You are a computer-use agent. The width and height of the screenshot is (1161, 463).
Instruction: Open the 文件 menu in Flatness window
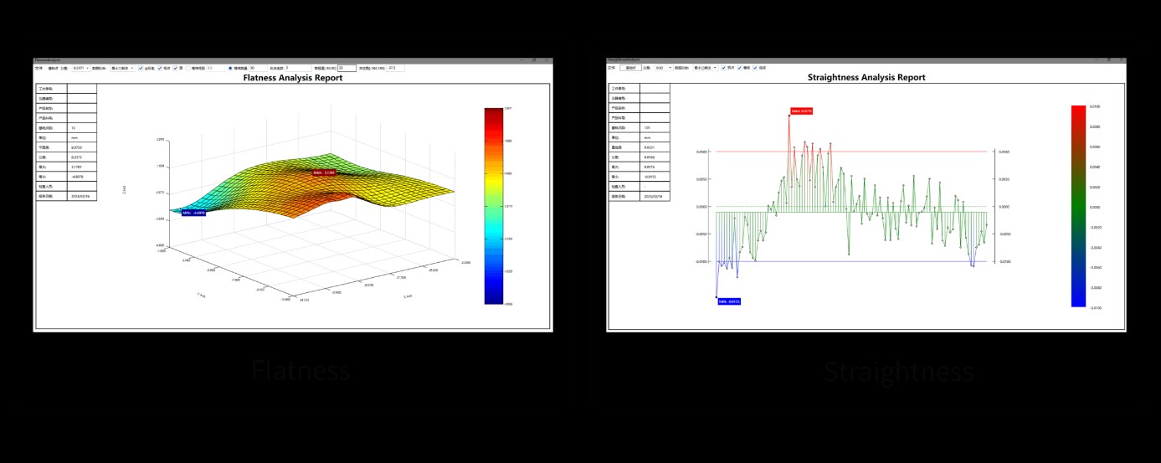39,68
